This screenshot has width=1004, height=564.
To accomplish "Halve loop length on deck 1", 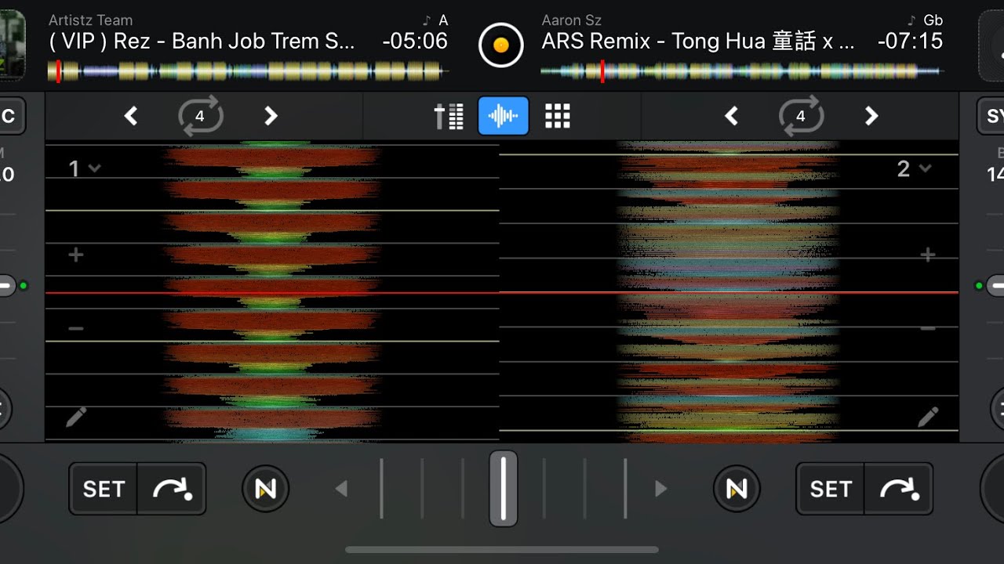I will tap(131, 116).
